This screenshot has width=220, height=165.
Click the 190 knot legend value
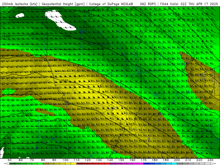[x=166, y=160]
